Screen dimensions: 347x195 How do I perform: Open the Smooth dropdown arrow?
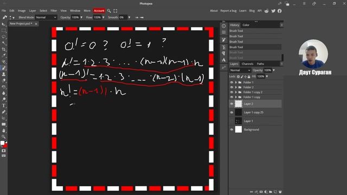click(129, 17)
